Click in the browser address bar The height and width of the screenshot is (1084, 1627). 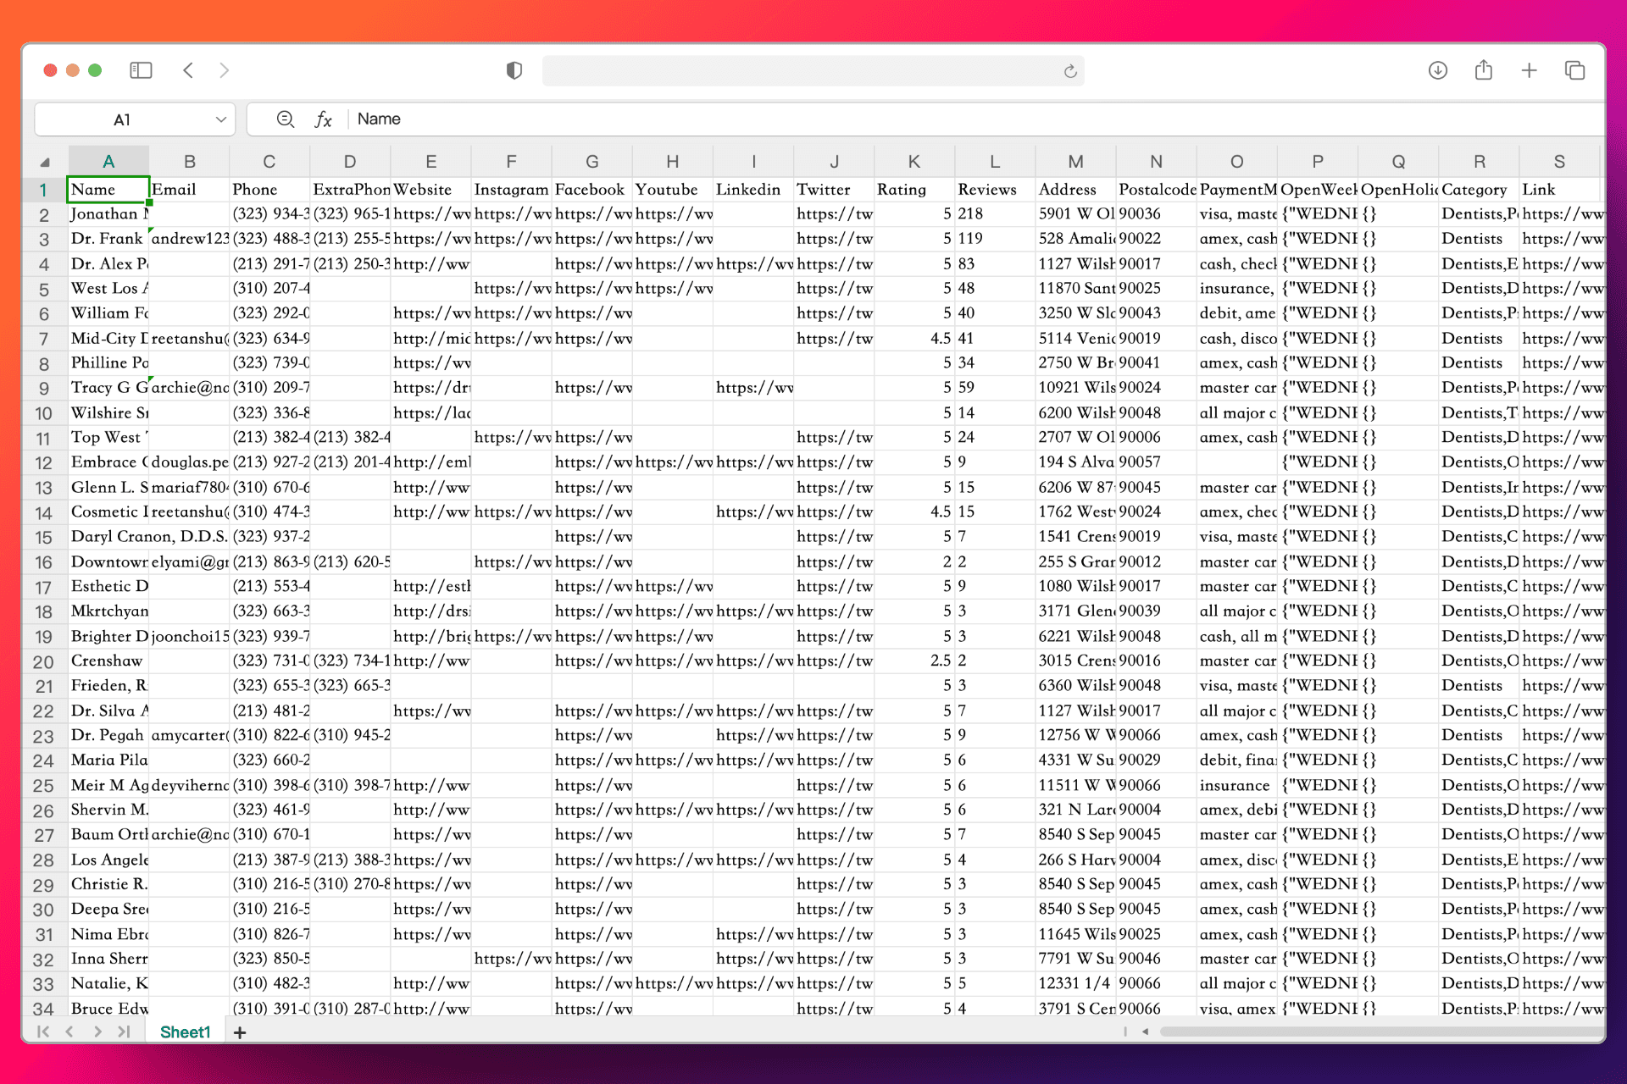point(797,71)
